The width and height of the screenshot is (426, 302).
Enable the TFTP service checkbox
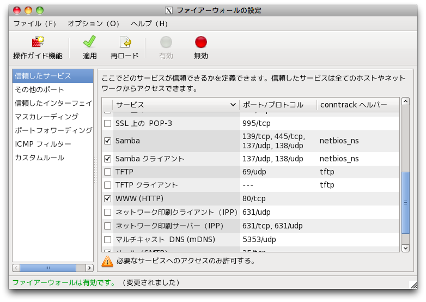pyautogui.click(x=108, y=172)
